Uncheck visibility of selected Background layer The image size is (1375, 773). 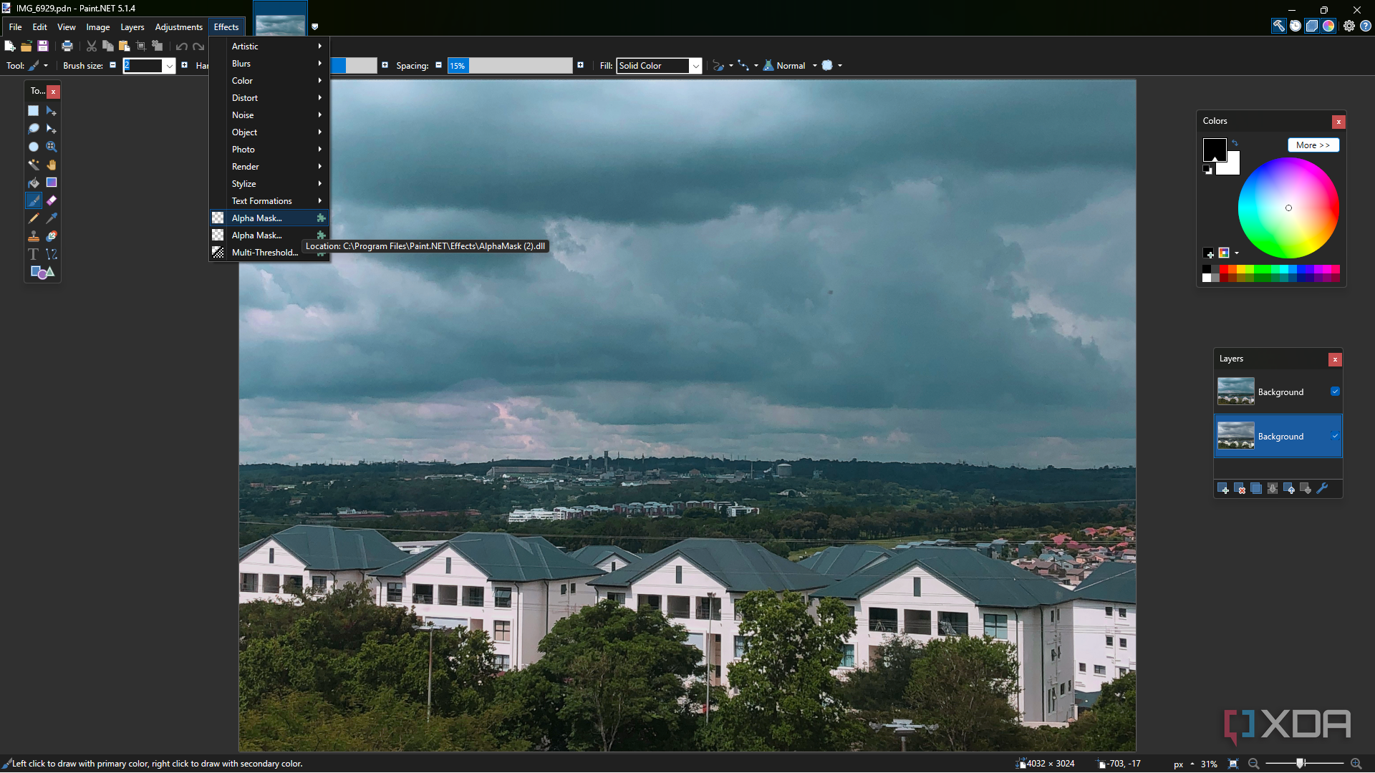point(1335,436)
